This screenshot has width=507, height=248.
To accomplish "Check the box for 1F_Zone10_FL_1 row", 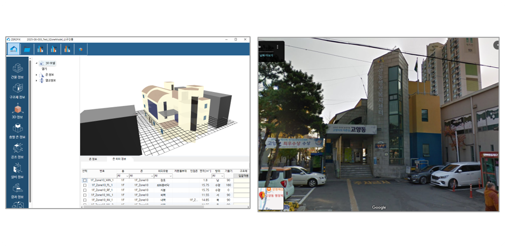I will click(85, 185).
